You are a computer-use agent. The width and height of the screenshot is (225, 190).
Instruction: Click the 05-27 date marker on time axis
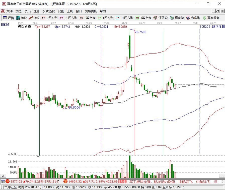tap(178, 23)
